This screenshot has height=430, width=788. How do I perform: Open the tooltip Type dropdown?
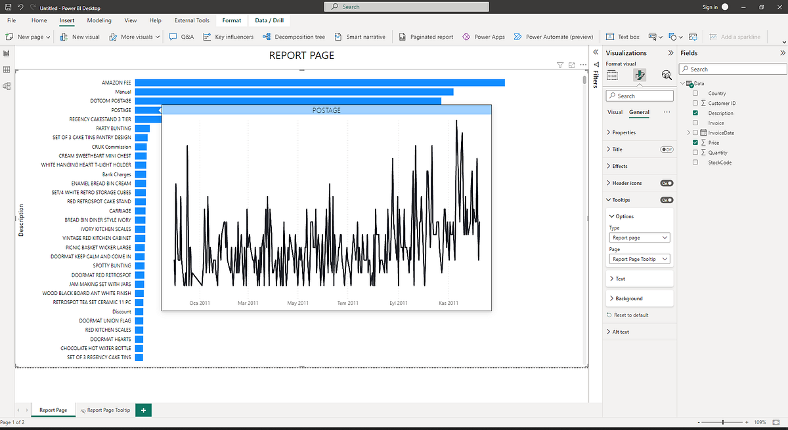tap(639, 237)
